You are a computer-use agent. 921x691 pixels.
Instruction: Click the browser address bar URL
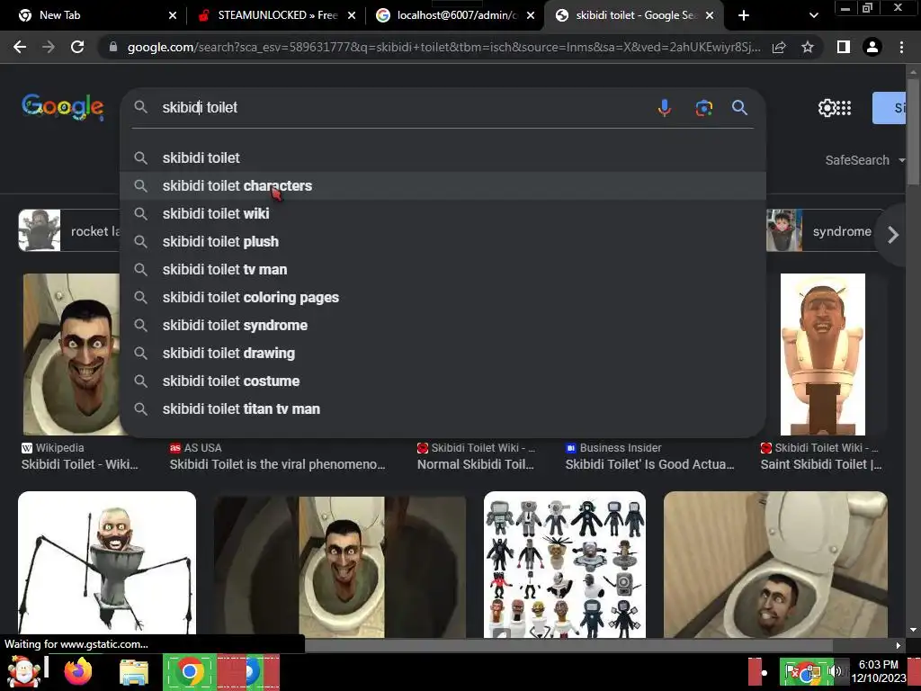coord(443,47)
